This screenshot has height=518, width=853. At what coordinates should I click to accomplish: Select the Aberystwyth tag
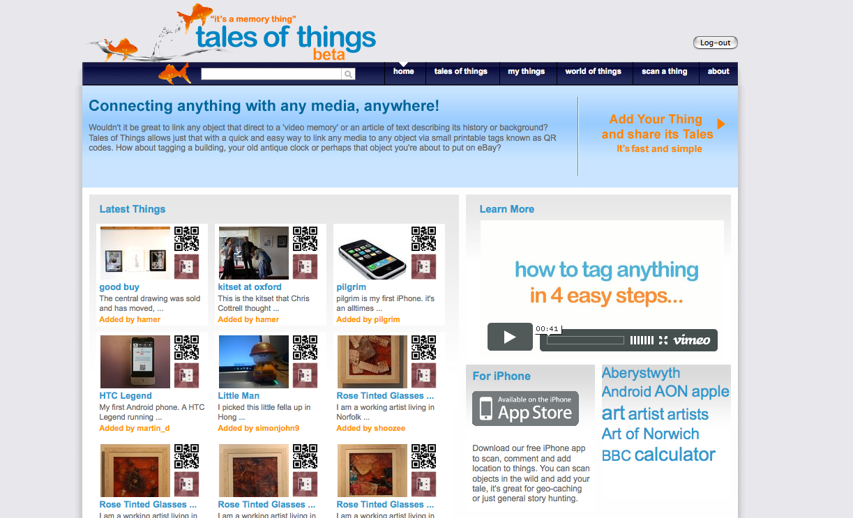pyautogui.click(x=641, y=373)
